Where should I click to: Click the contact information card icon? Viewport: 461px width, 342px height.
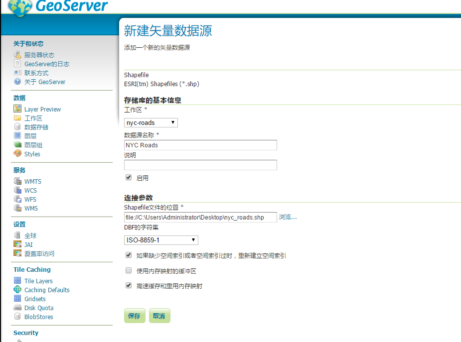click(x=17, y=73)
